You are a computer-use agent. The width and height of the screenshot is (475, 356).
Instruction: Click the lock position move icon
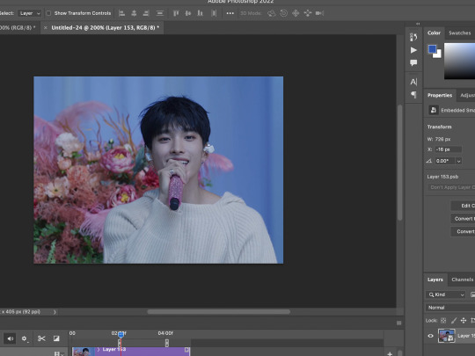pos(464,320)
